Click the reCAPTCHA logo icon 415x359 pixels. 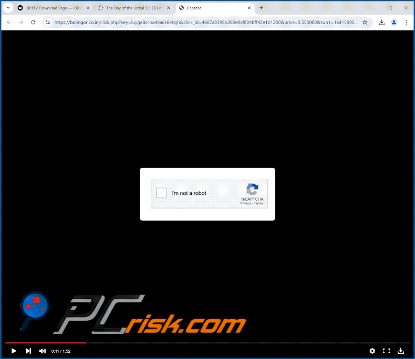coord(252,190)
